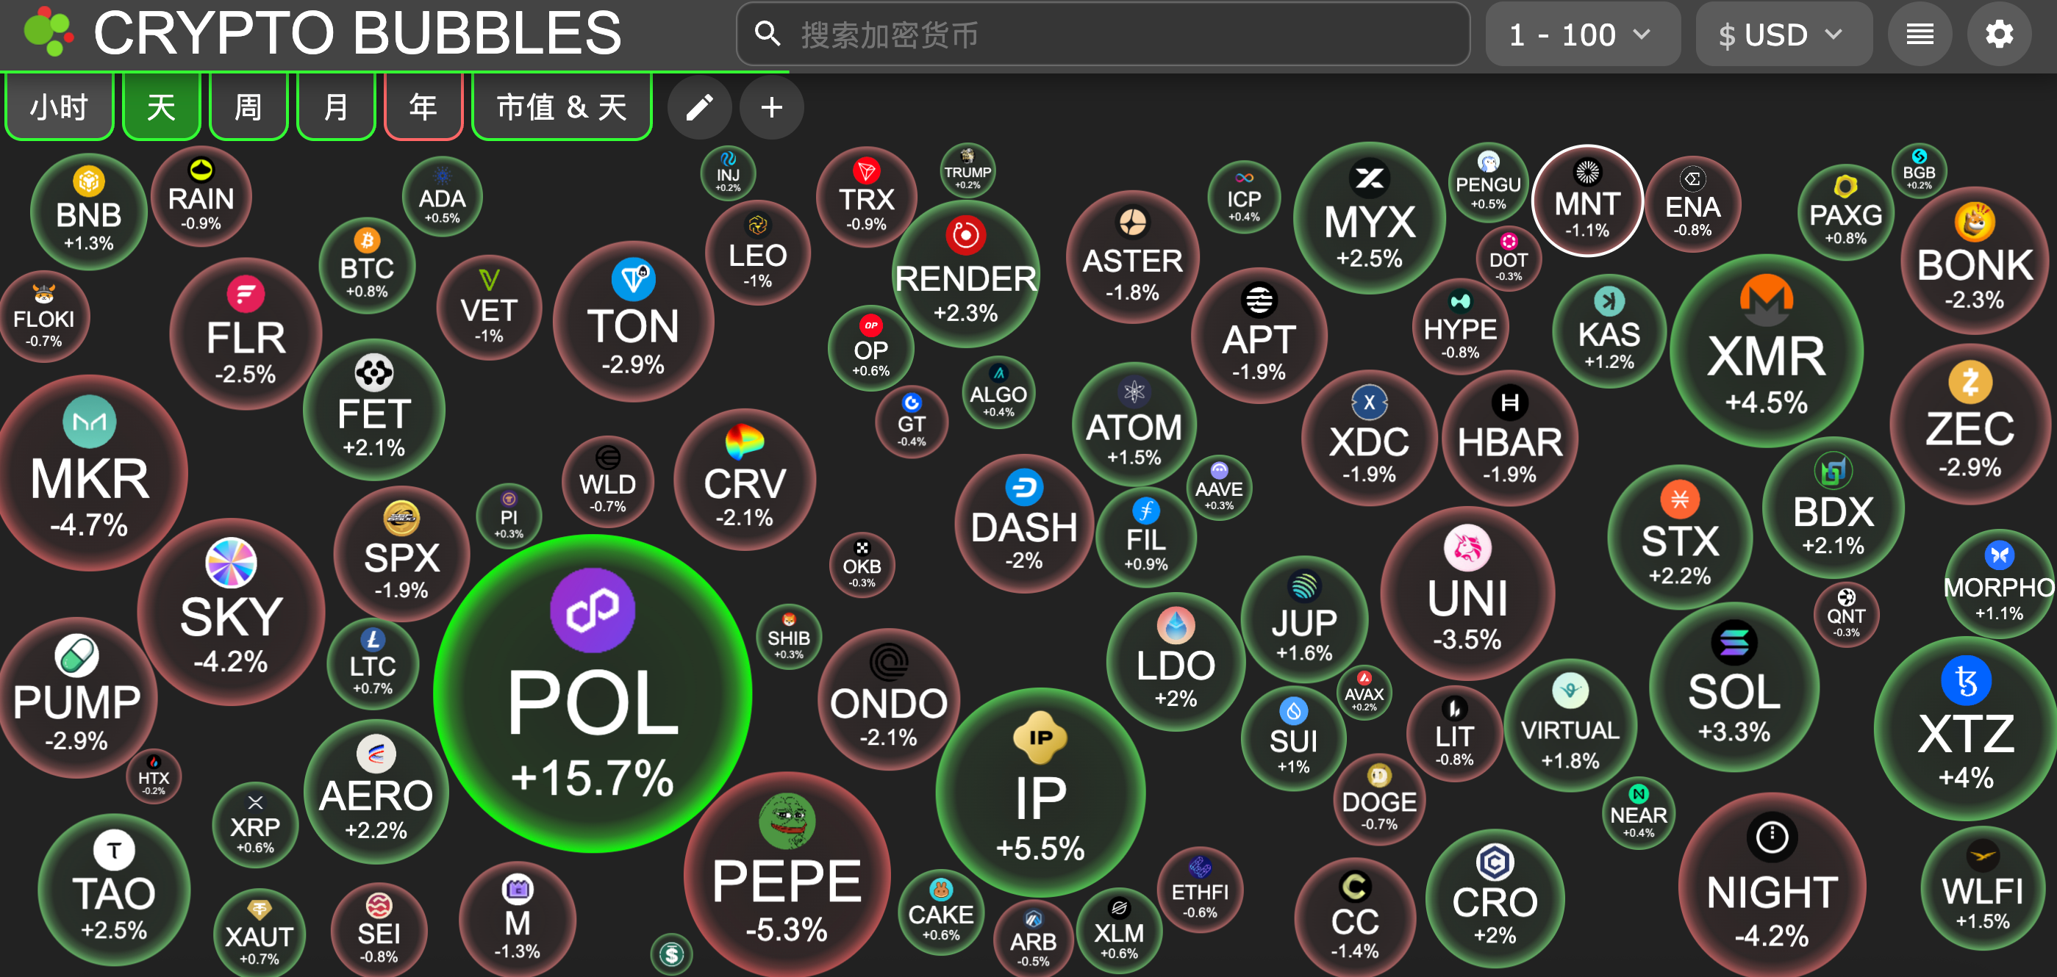Switch to list view icon
Viewport: 2057px width, 977px height.
point(1920,35)
